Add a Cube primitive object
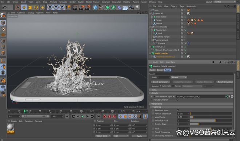The width and height of the screenshot is (240, 141). [x=95, y=7]
